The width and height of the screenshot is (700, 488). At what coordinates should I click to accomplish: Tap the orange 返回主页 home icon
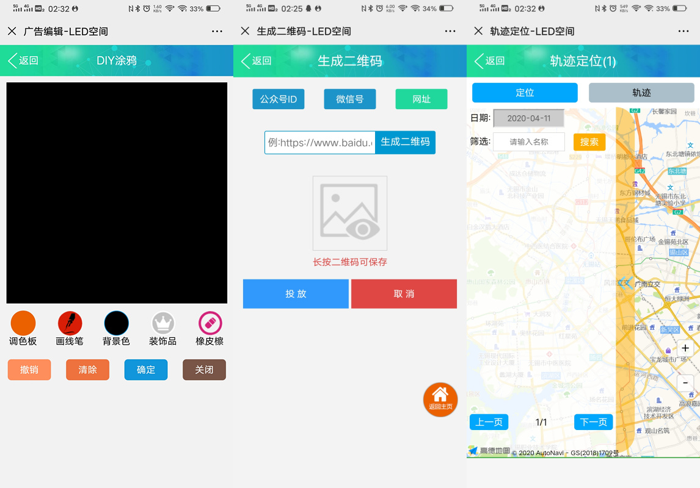point(440,400)
